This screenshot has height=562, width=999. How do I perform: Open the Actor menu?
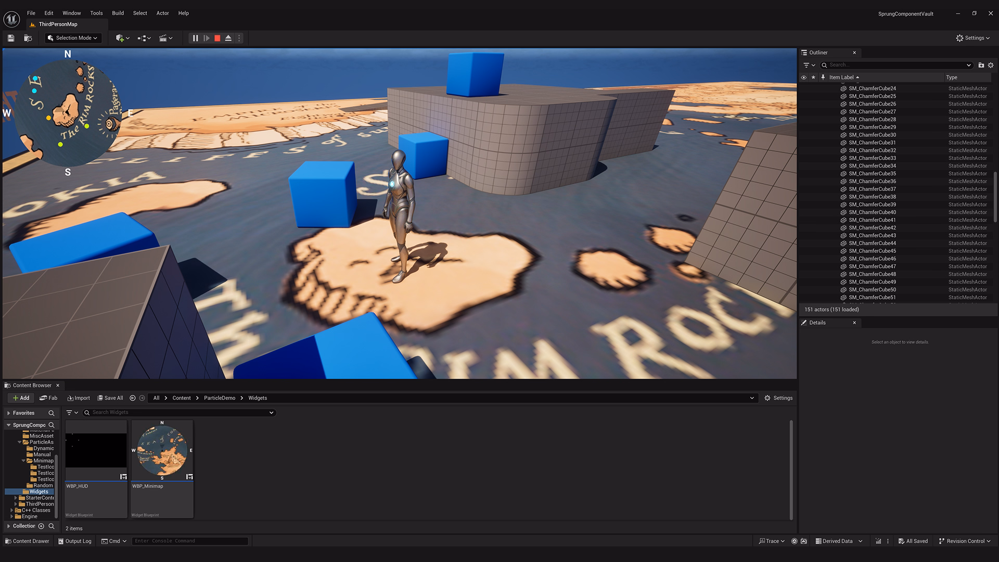pos(163,13)
